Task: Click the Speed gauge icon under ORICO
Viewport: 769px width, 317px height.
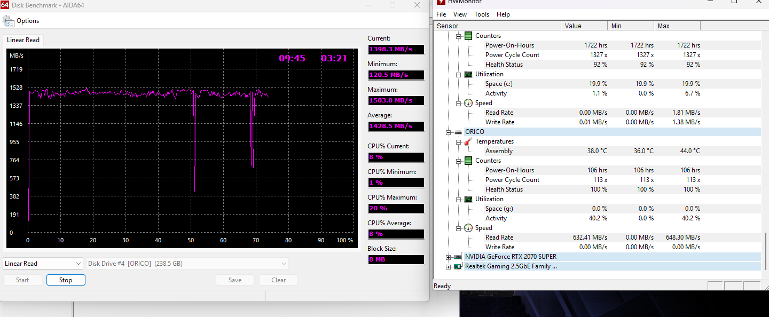Action: [468, 228]
